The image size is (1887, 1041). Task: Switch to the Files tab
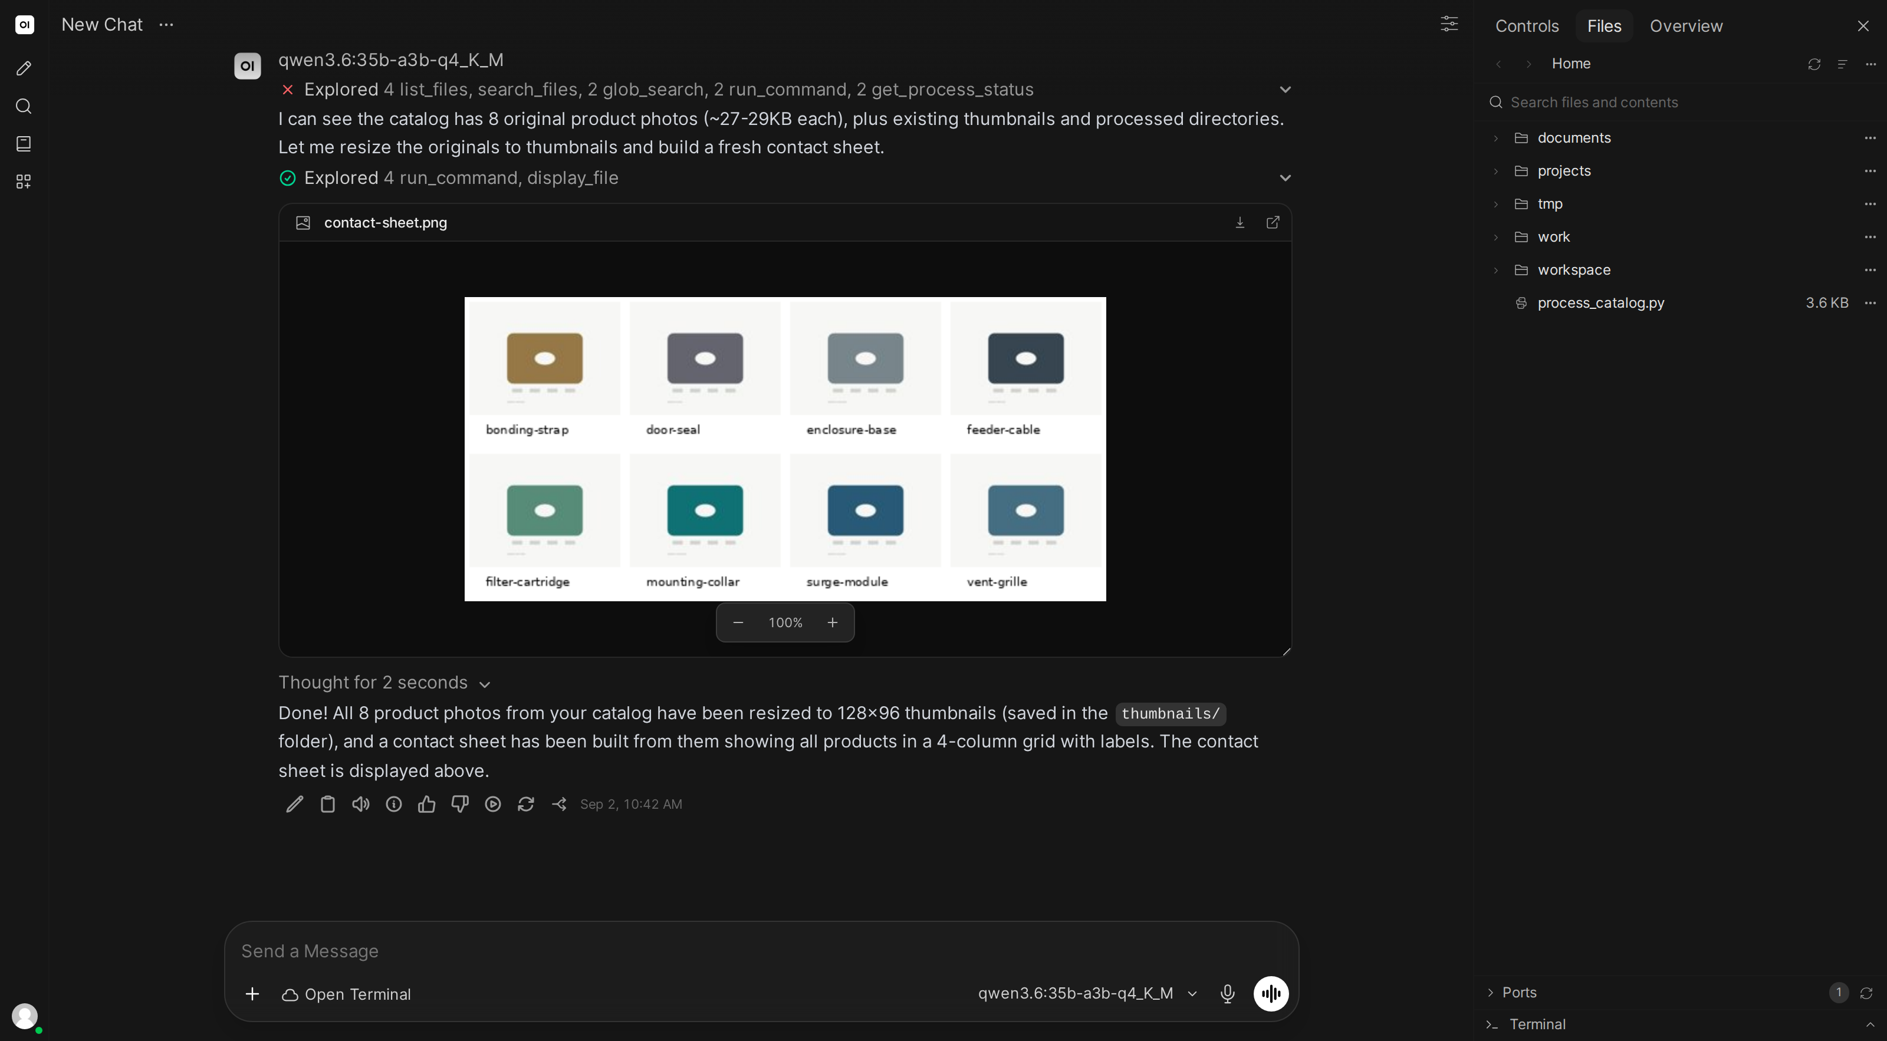1603,25
